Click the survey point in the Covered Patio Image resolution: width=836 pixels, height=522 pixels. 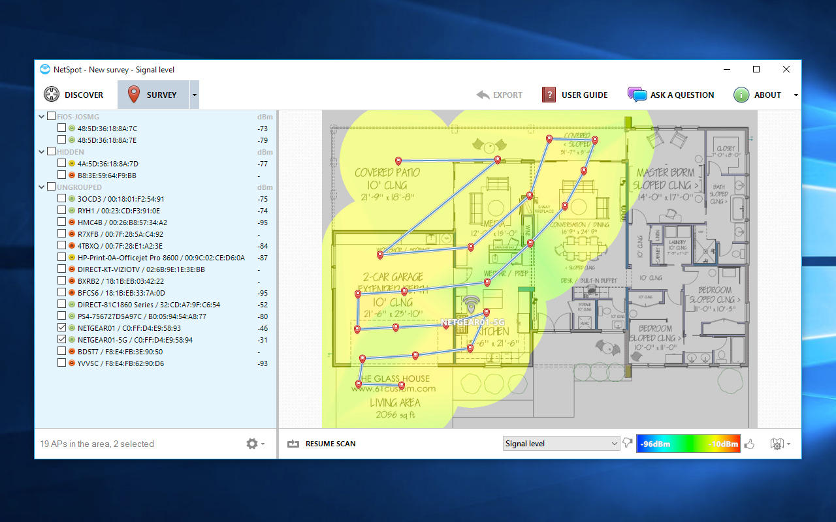tap(398, 161)
